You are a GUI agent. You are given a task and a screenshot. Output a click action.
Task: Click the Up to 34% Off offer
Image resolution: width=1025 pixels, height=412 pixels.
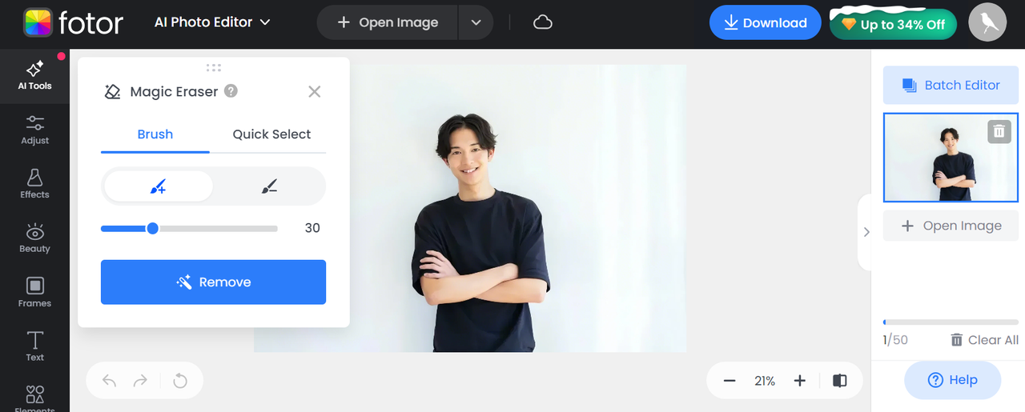(893, 25)
